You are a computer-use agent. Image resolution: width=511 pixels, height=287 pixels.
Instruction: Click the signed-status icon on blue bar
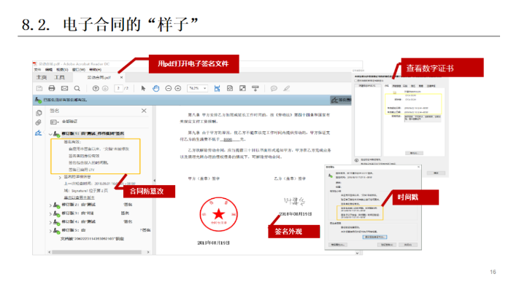38,100
